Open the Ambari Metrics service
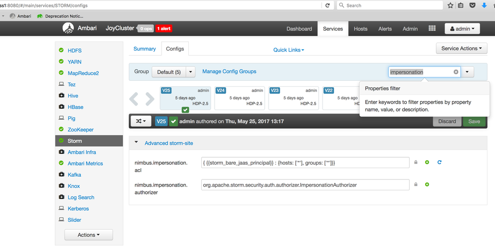Screen dimensions: 495x247 pos(85,163)
